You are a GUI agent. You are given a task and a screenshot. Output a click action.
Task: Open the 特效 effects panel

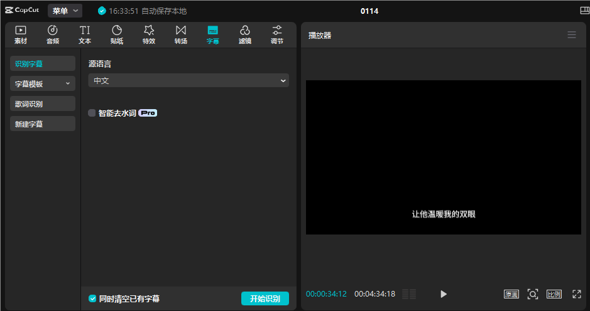149,34
